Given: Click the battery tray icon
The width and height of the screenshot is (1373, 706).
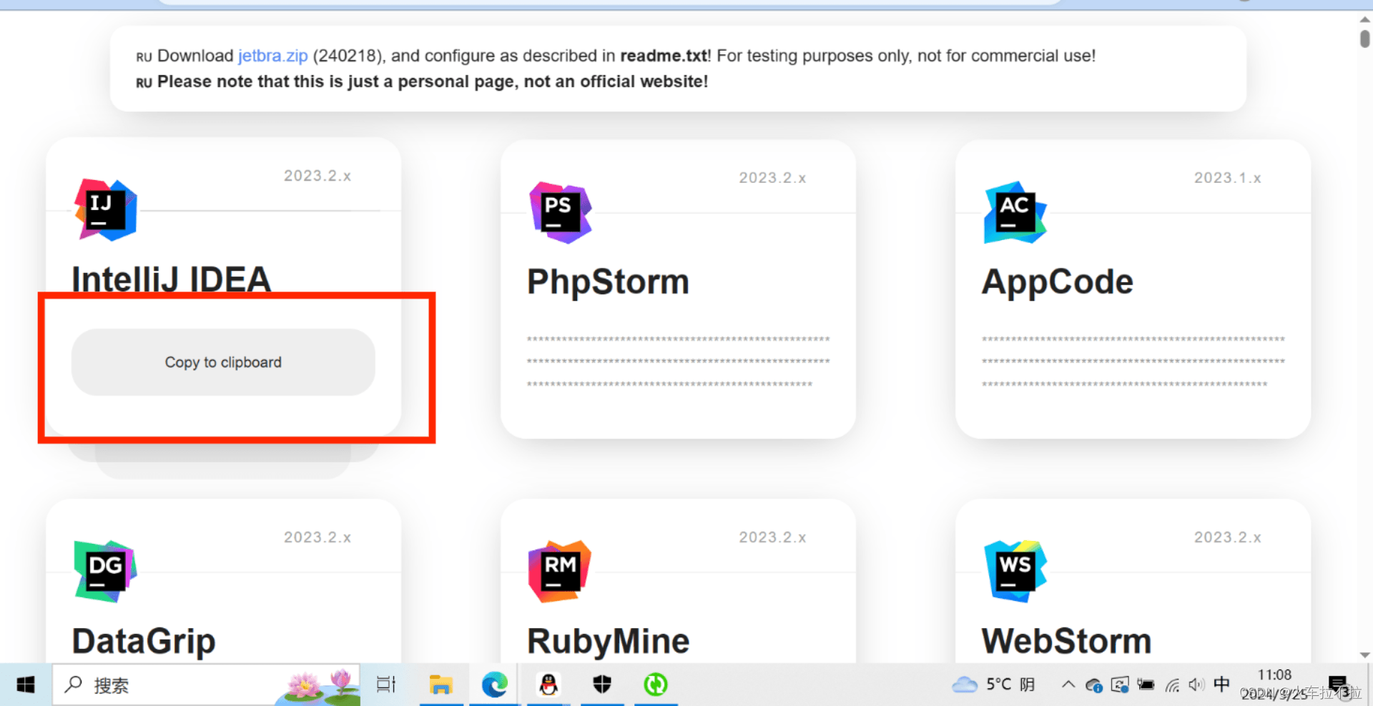Looking at the screenshot, I should tap(1146, 685).
